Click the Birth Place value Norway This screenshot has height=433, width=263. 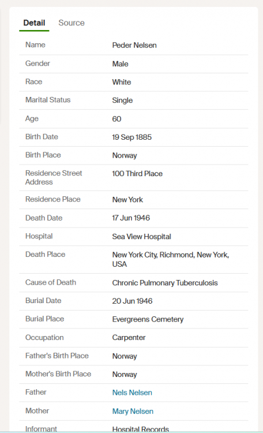tap(125, 155)
